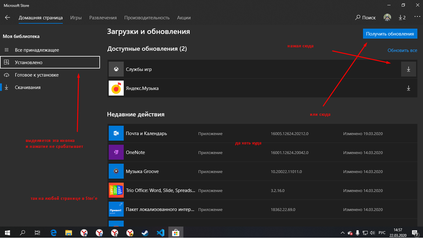The height and width of the screenshot is (239, 423).
Task: Open taskbar search magnifier
Action: (x=22, y=232)
